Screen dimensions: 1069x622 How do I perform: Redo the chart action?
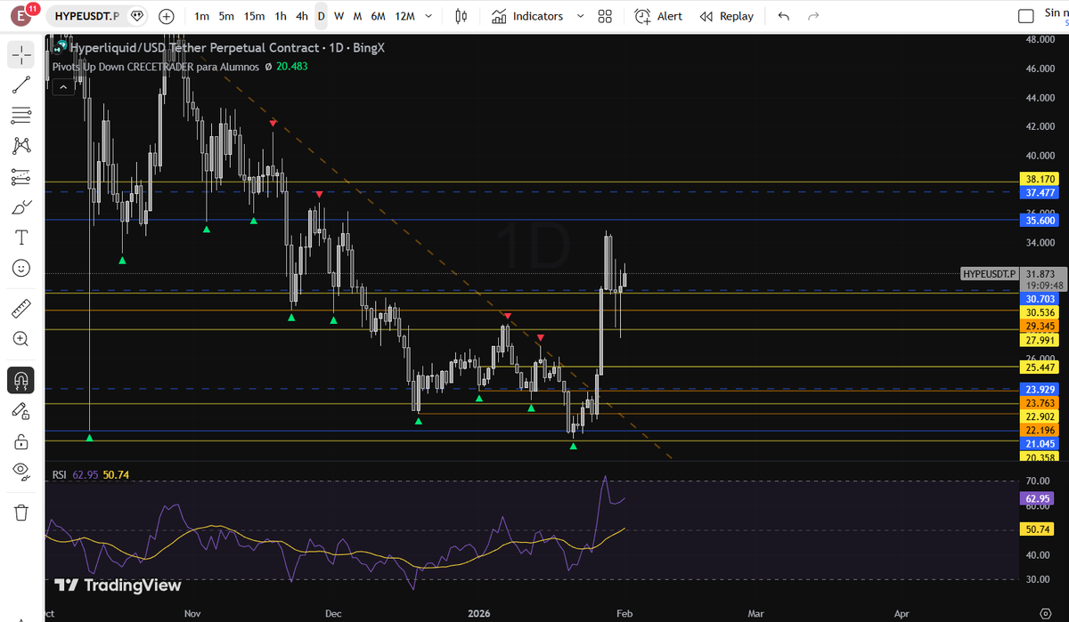click(x=812, y=16)
